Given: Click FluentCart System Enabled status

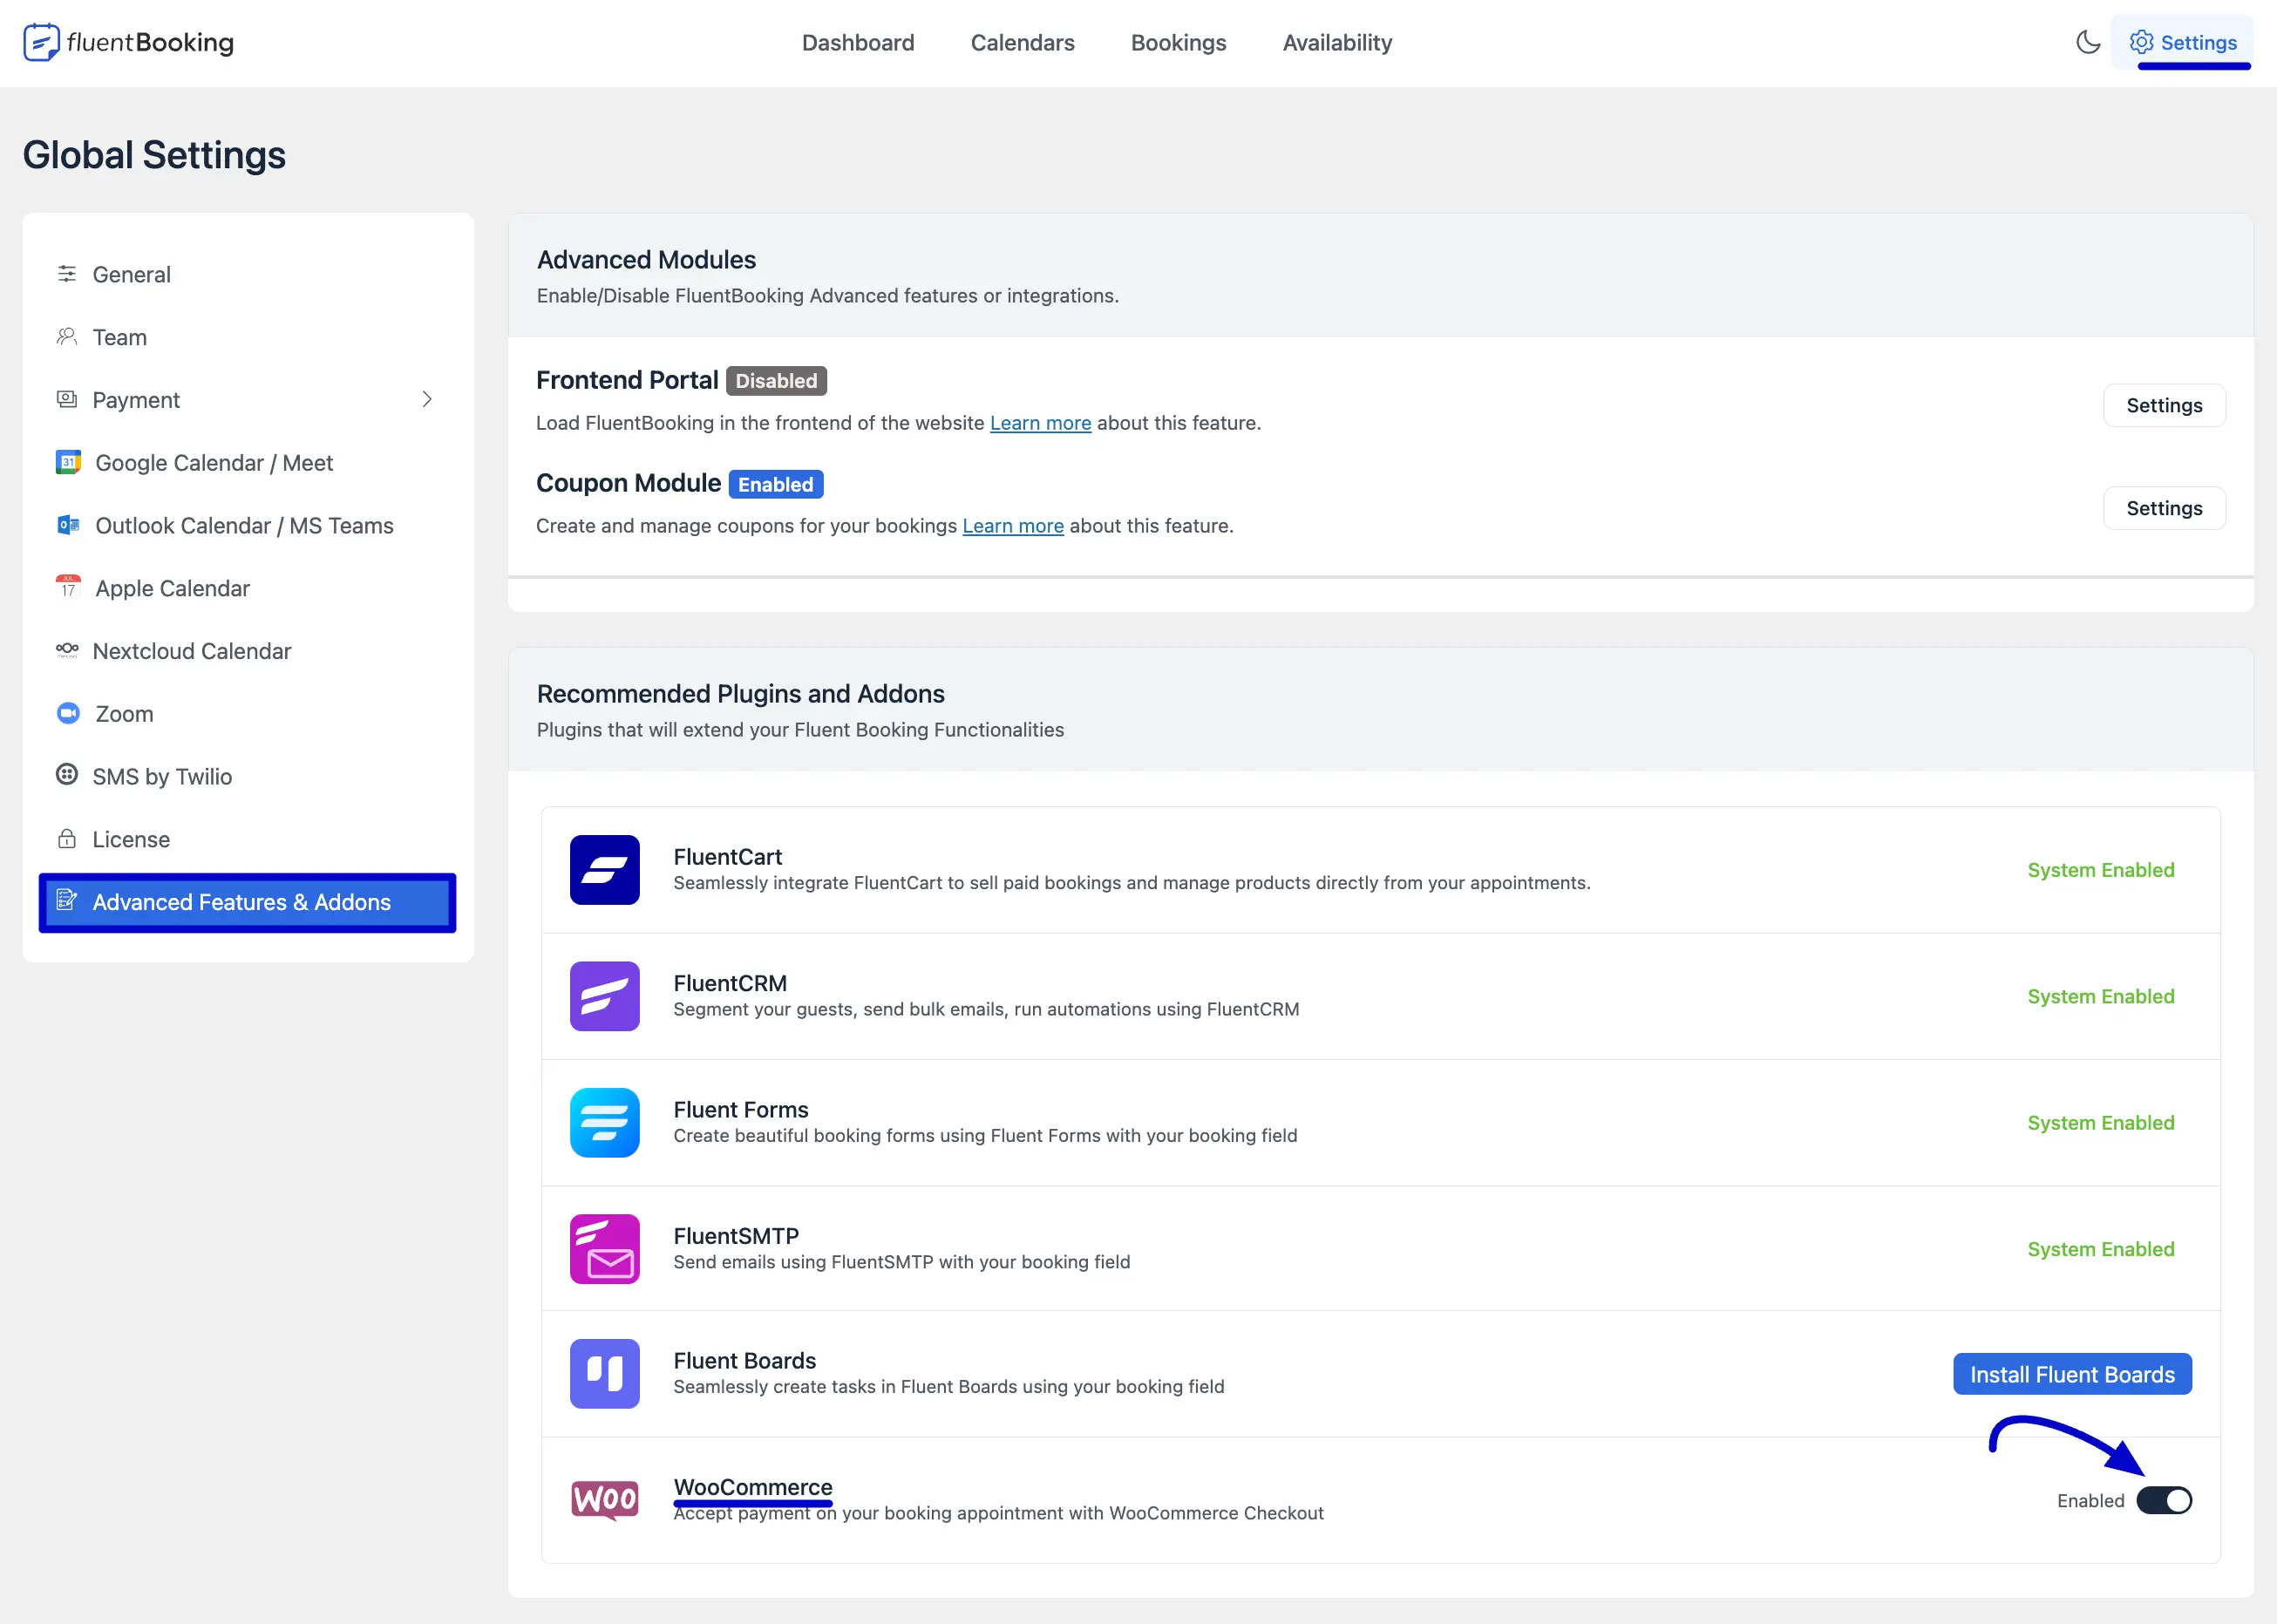Looking at the screenshot, I should [2100, 870].
